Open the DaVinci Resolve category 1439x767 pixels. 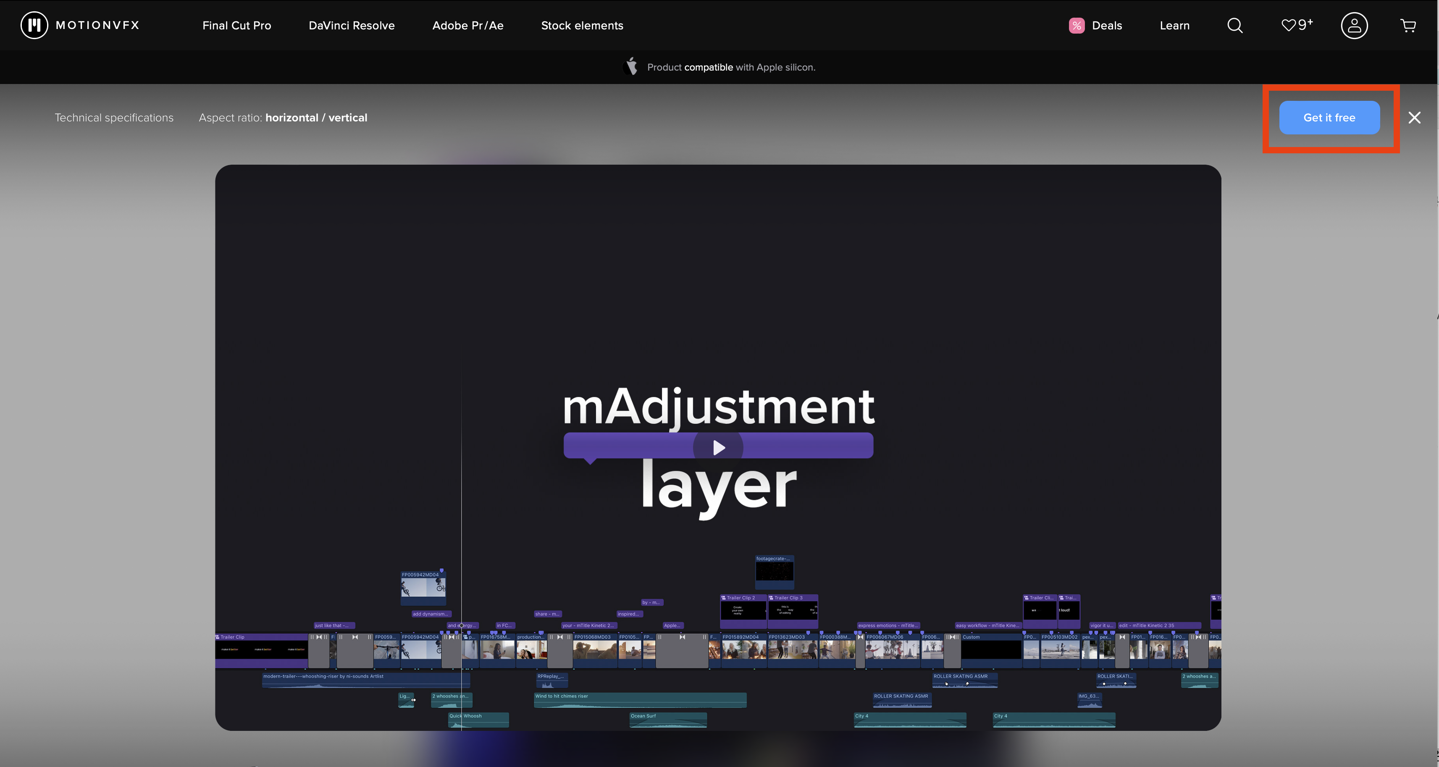click(352, 25)
